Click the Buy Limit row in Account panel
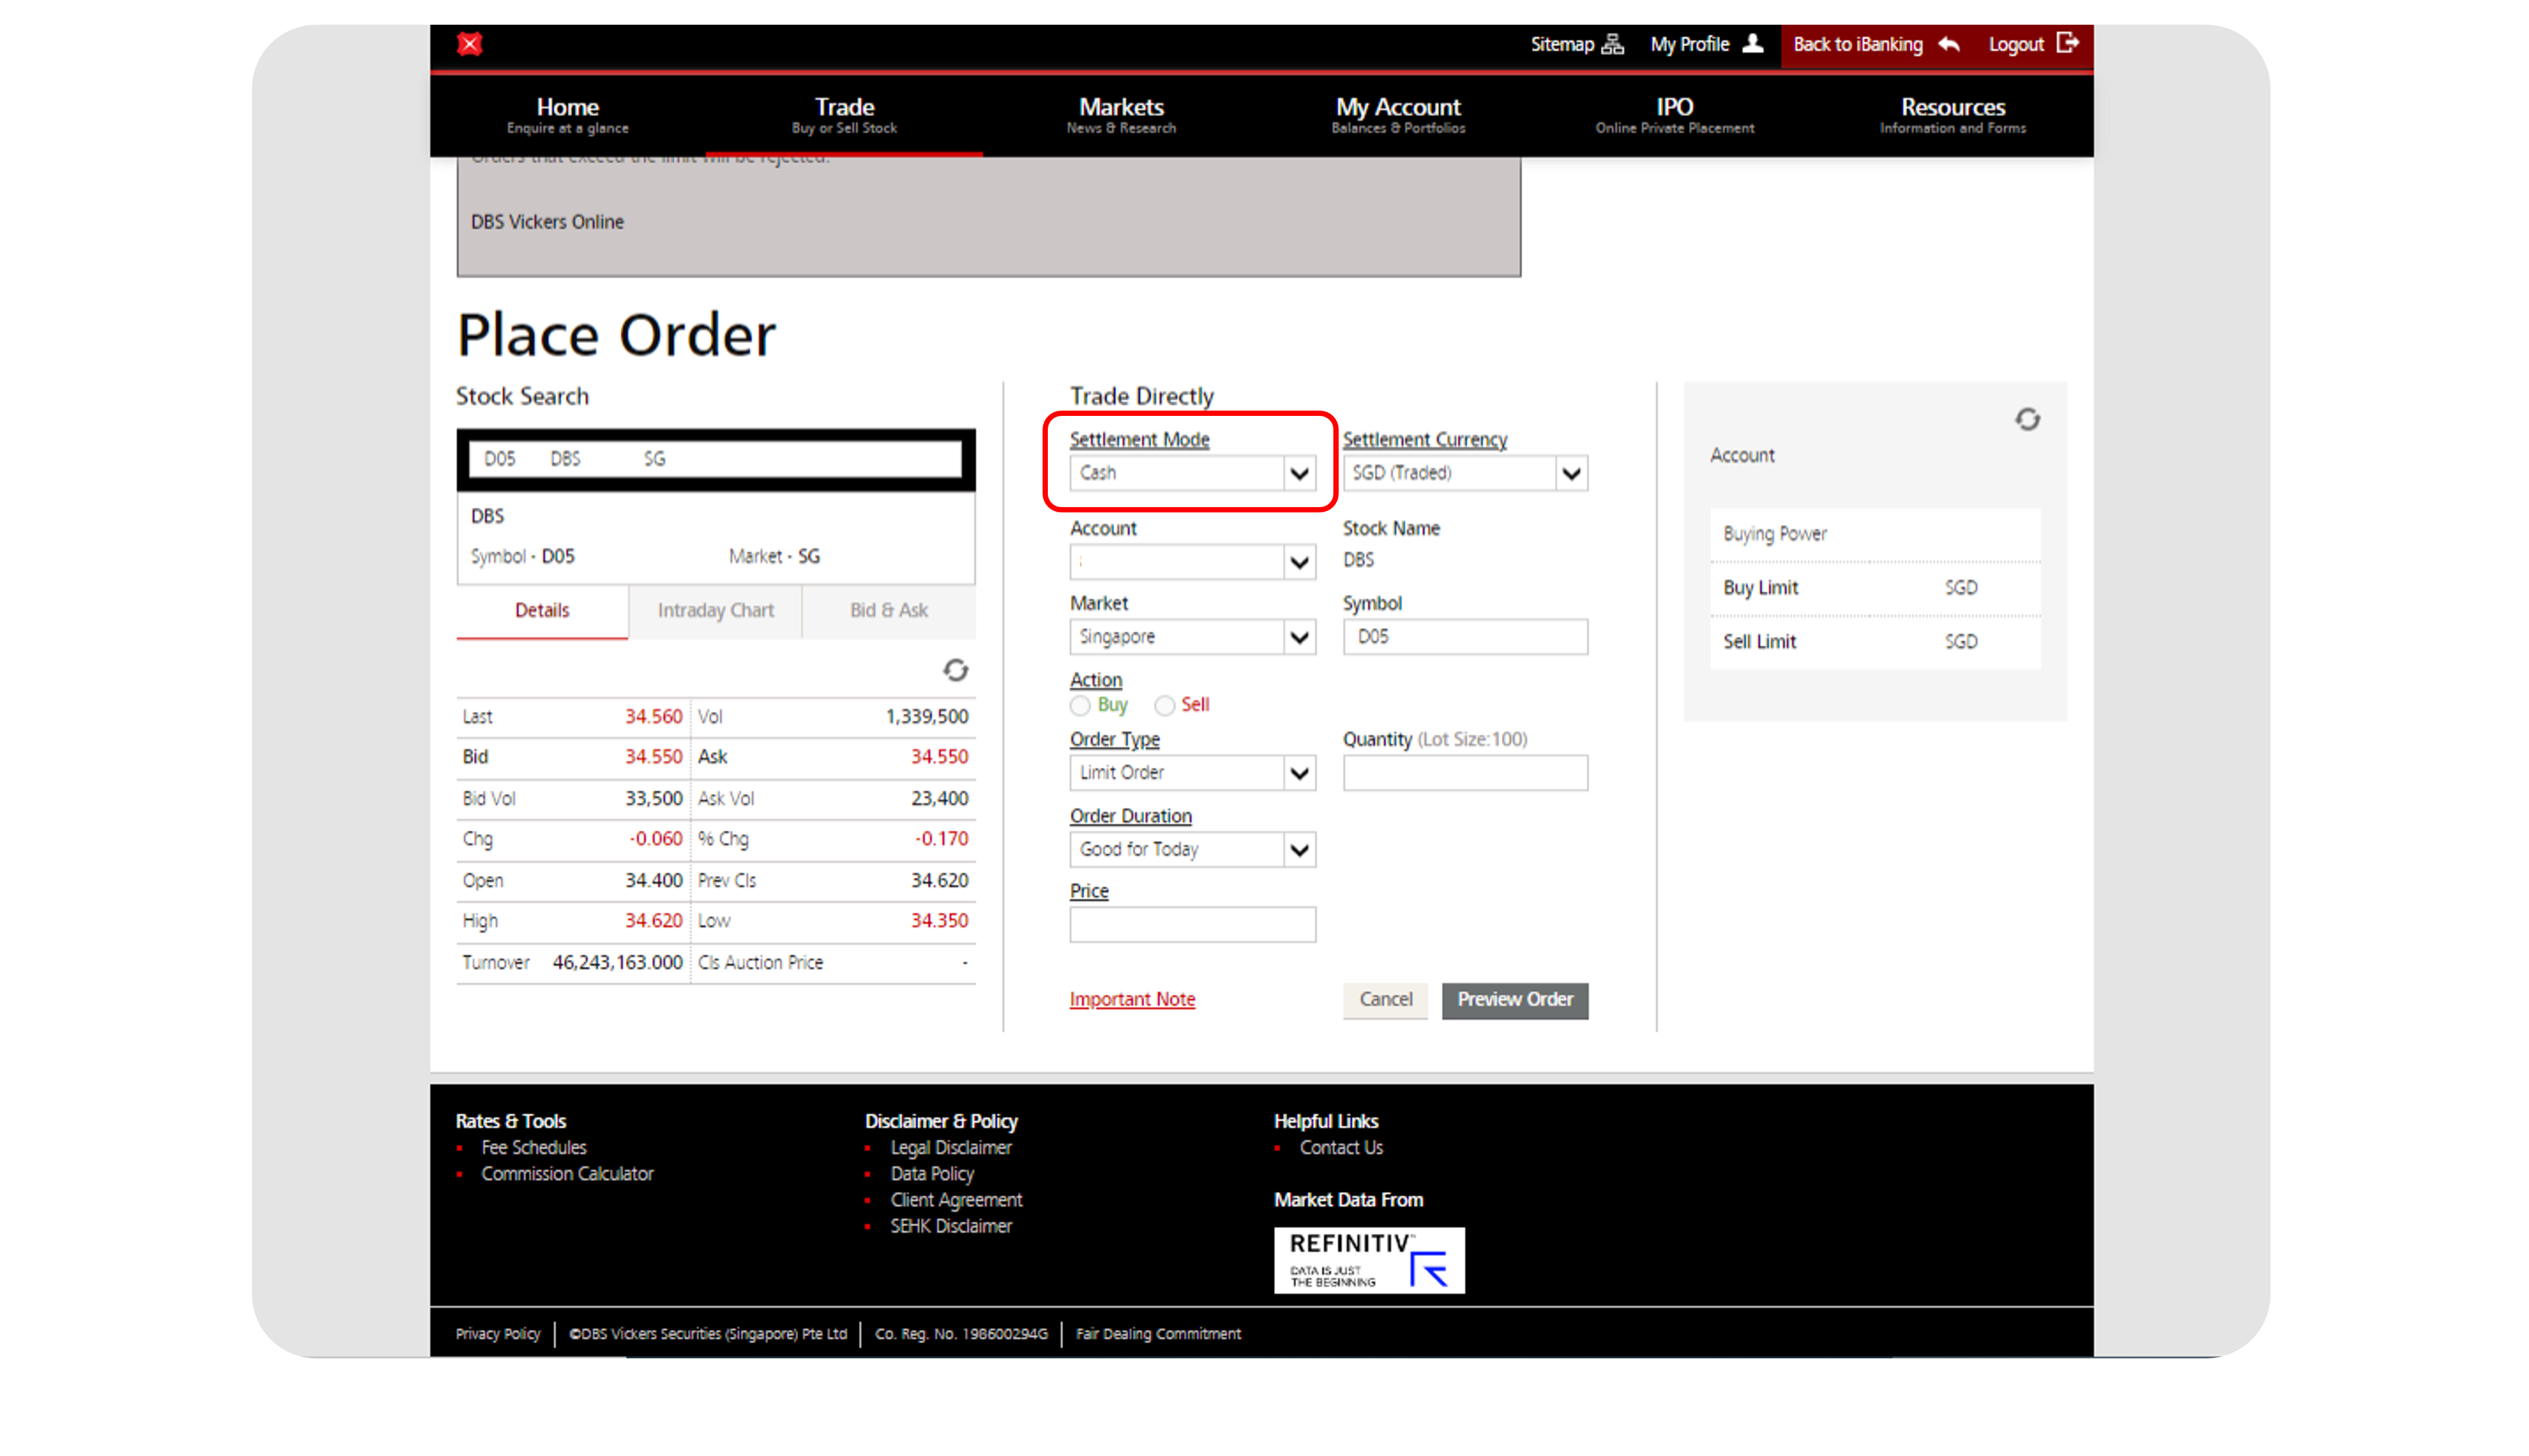Image resolution: width=2529 pixels, height=1456 pixels. 1875,588
